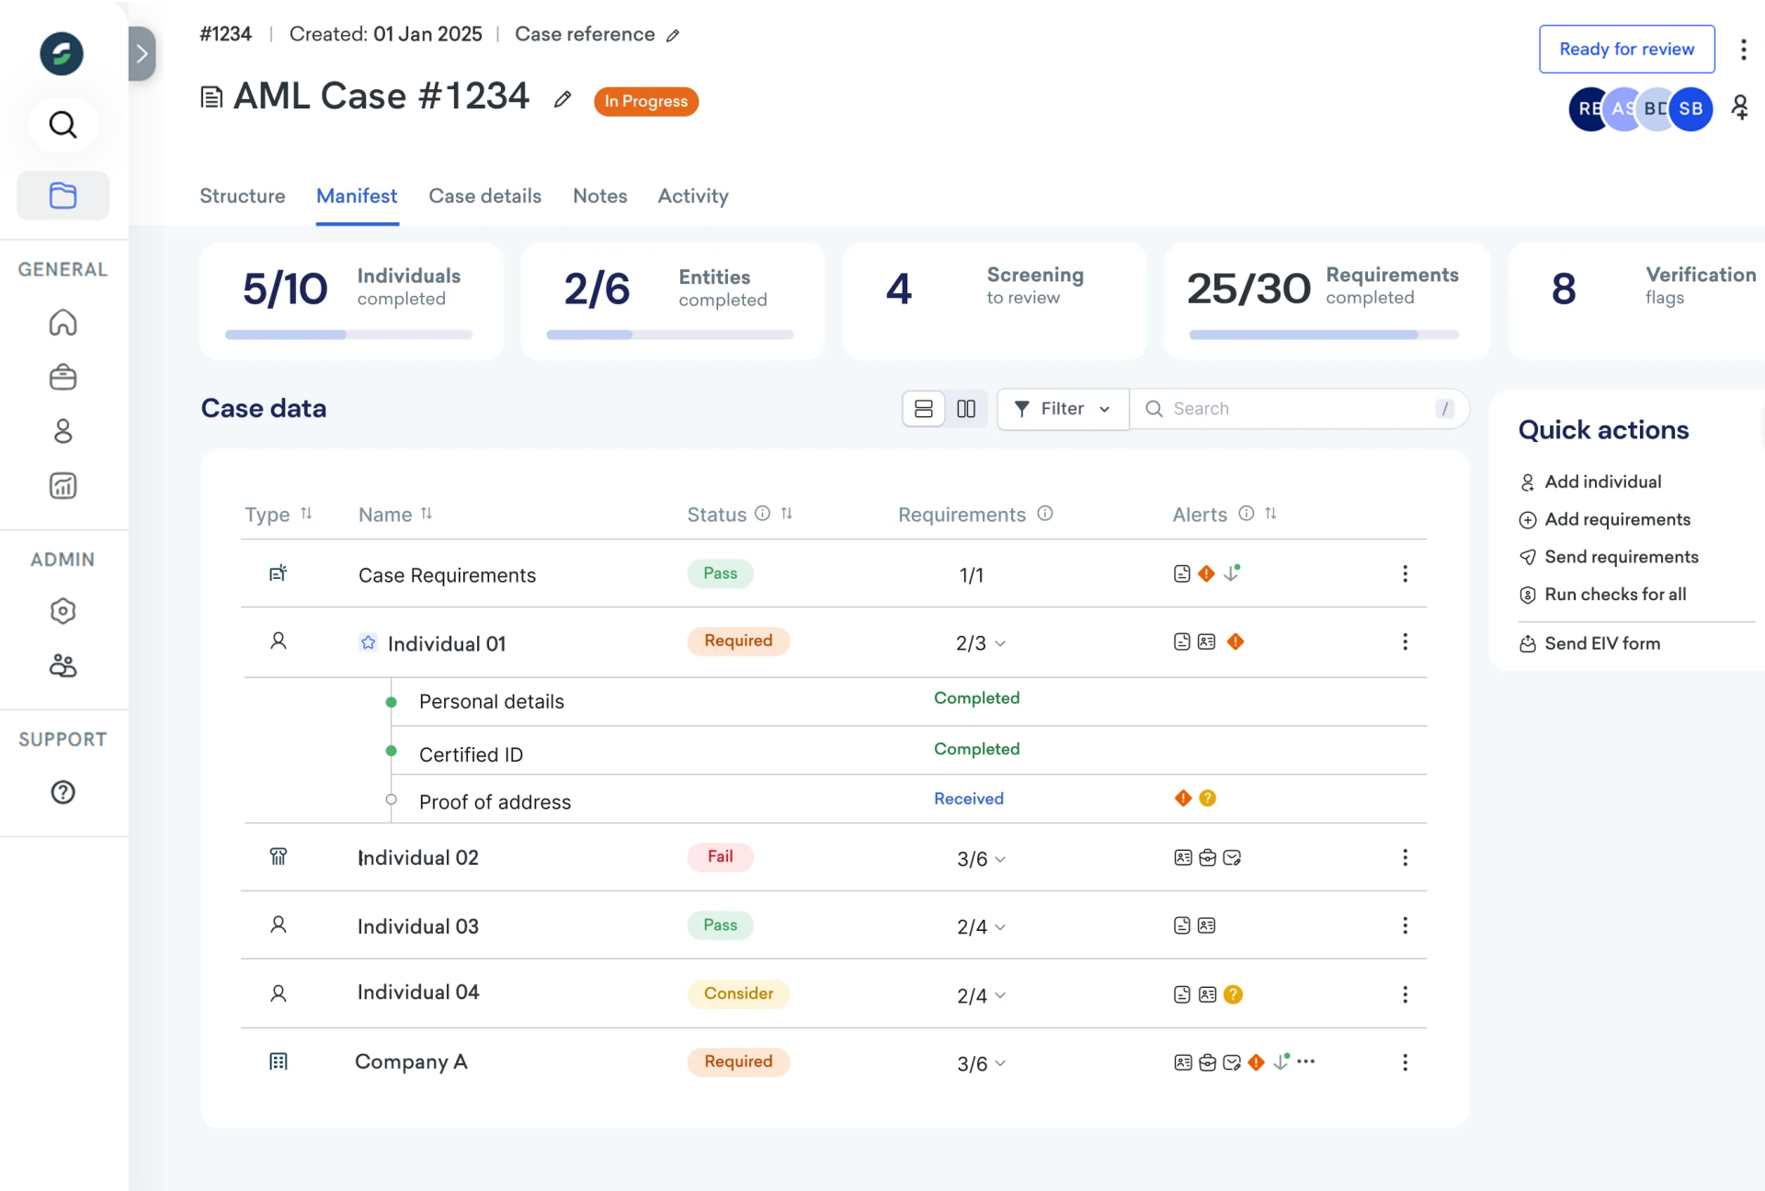1765x1191 pixels.
Task: Expand Company A requirements 3/6 chevron
Action: [x=1000, y=1063]
